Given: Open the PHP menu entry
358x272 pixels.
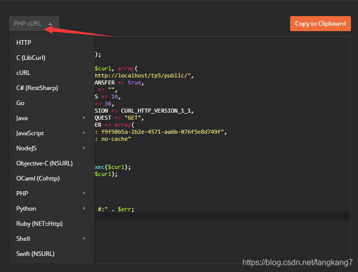Looking at the screenshot, I should tap(52, 194).
